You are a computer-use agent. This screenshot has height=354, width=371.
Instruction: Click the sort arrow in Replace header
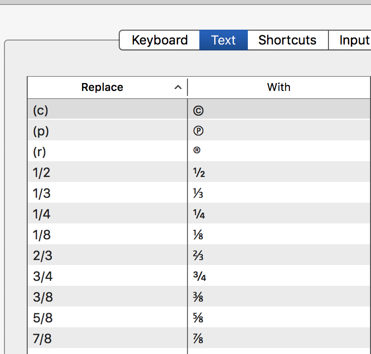pyautogui.click(x=178, y=88)
